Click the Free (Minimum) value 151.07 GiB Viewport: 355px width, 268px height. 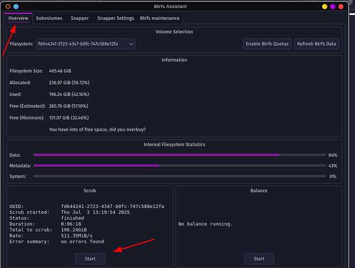pos(69,118)
